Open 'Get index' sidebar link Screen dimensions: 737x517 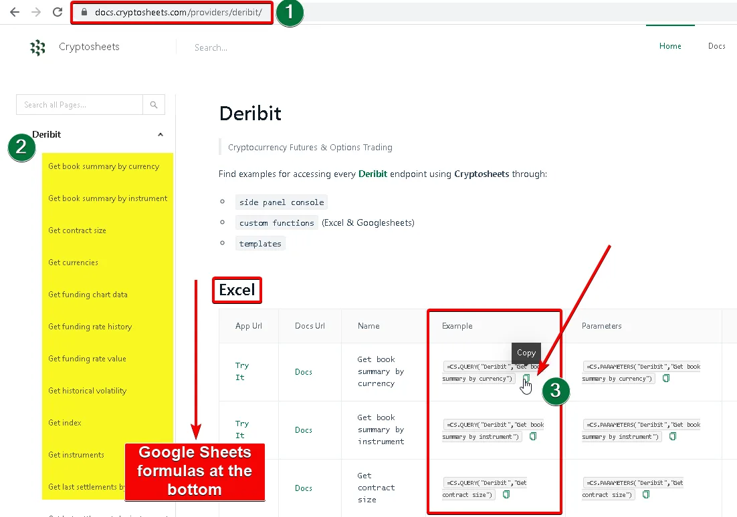point(65,423)
